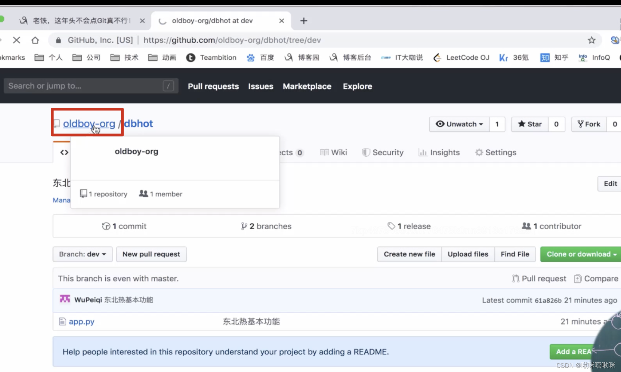Switch to the Code tab icon

click(64, 153)
